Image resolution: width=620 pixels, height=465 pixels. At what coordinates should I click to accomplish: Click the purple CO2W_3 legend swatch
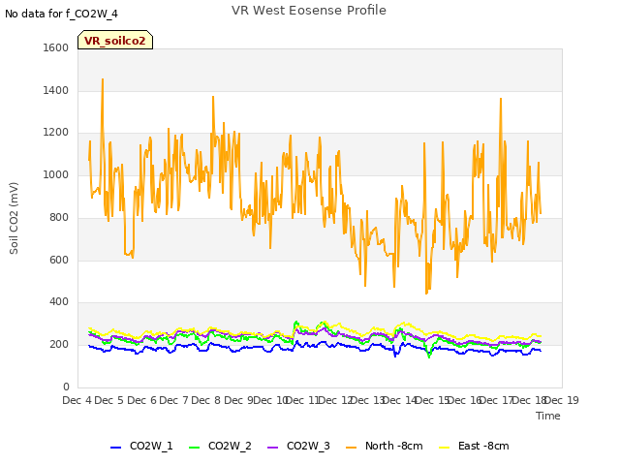pos(273,448)
